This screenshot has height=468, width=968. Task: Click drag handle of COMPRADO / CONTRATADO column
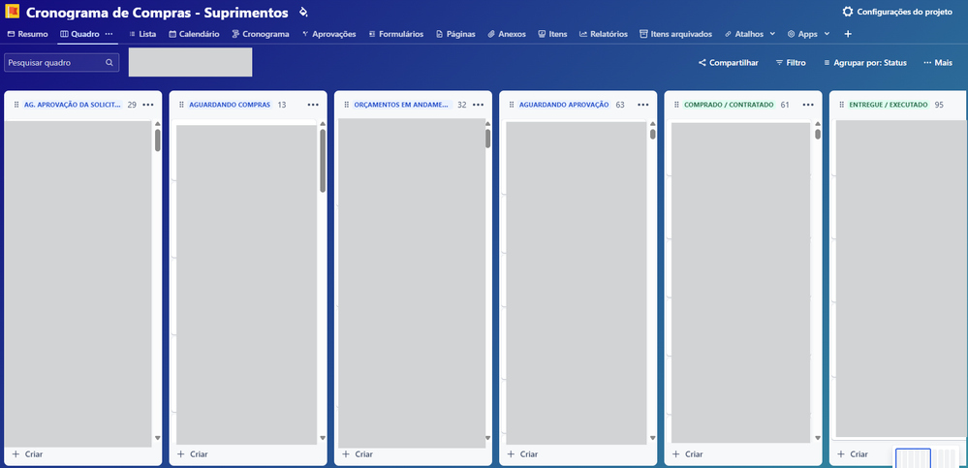(676, 105)
